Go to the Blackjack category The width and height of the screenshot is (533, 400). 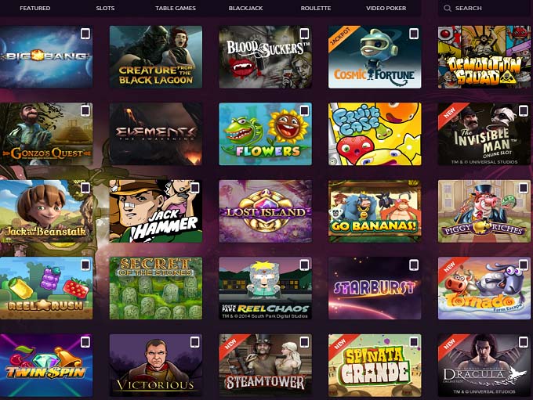point(246,8)
